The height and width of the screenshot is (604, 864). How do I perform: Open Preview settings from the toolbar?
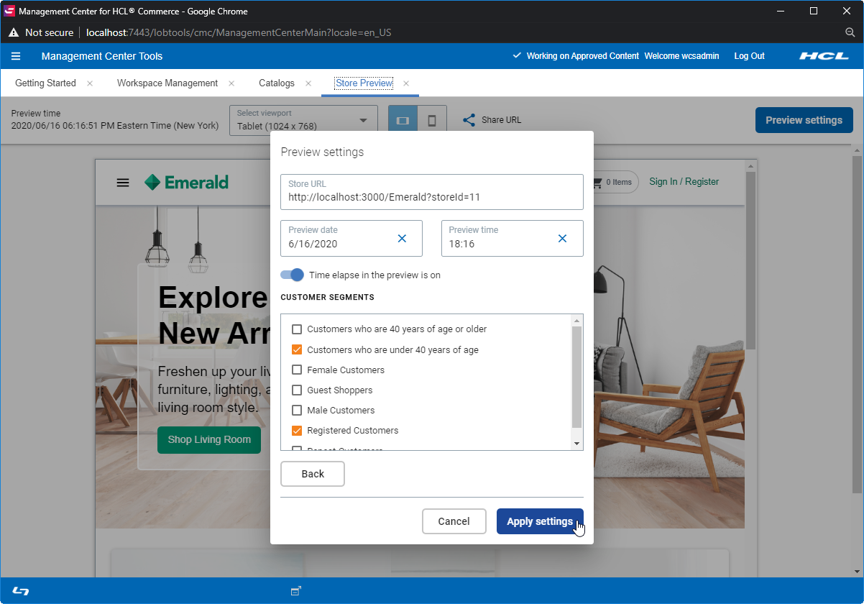[804, 120]
